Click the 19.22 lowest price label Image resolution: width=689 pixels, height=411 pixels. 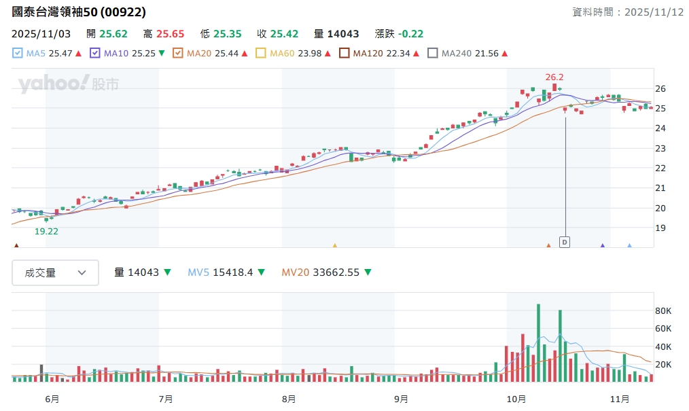coord(46,231)
